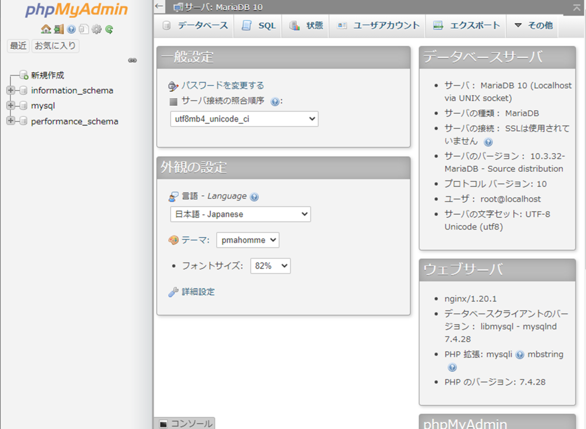Click the phpMyAdmin logo
The height and width of the screenshot is (429, 586).
coord(76,10)
